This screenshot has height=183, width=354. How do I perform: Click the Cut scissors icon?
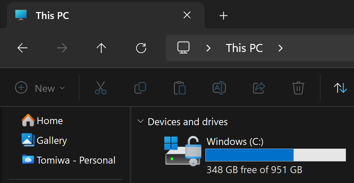pos(100,88)
